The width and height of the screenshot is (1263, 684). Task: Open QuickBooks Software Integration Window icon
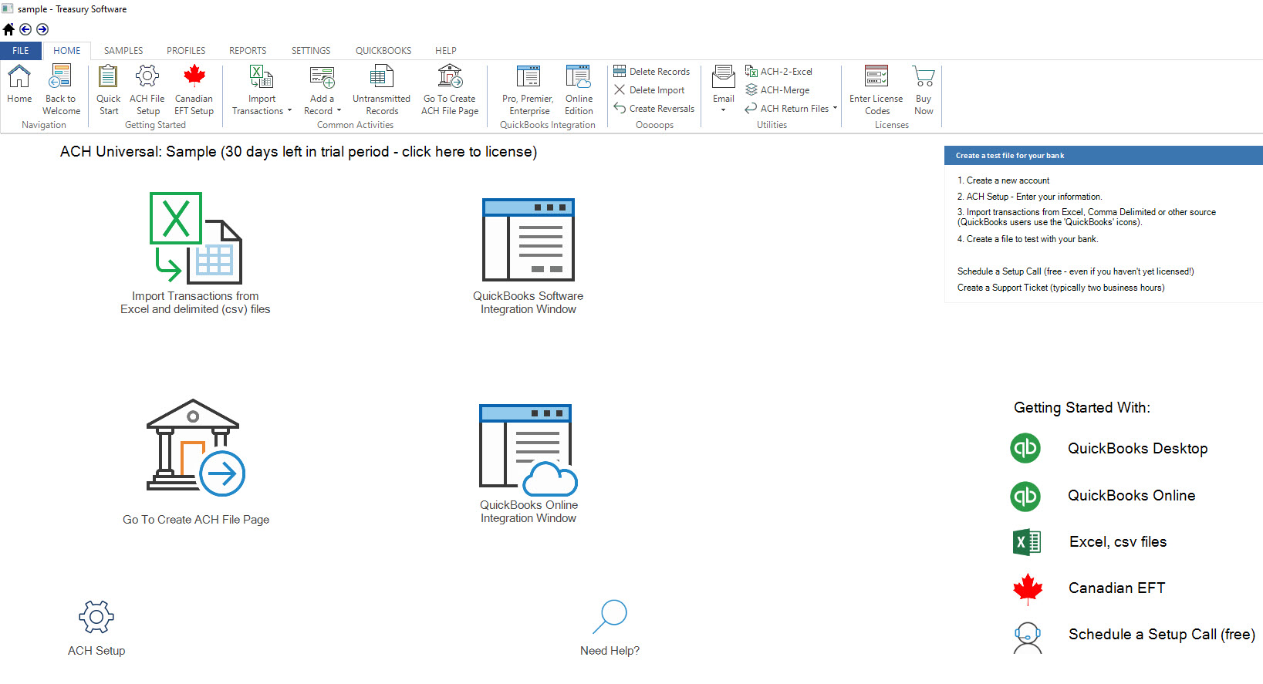tap(529, 240)
